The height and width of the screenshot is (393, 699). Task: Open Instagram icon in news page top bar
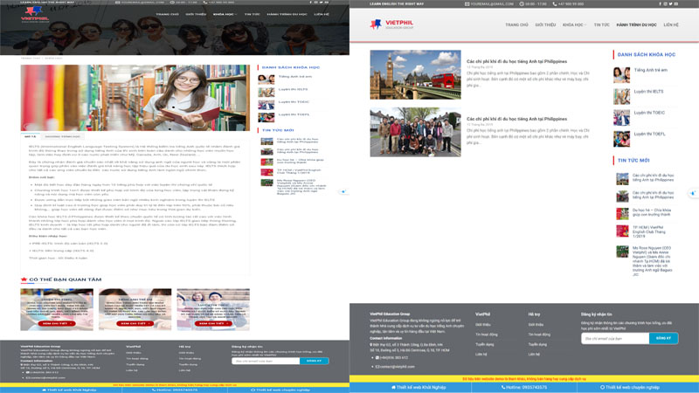click(666, 3)
